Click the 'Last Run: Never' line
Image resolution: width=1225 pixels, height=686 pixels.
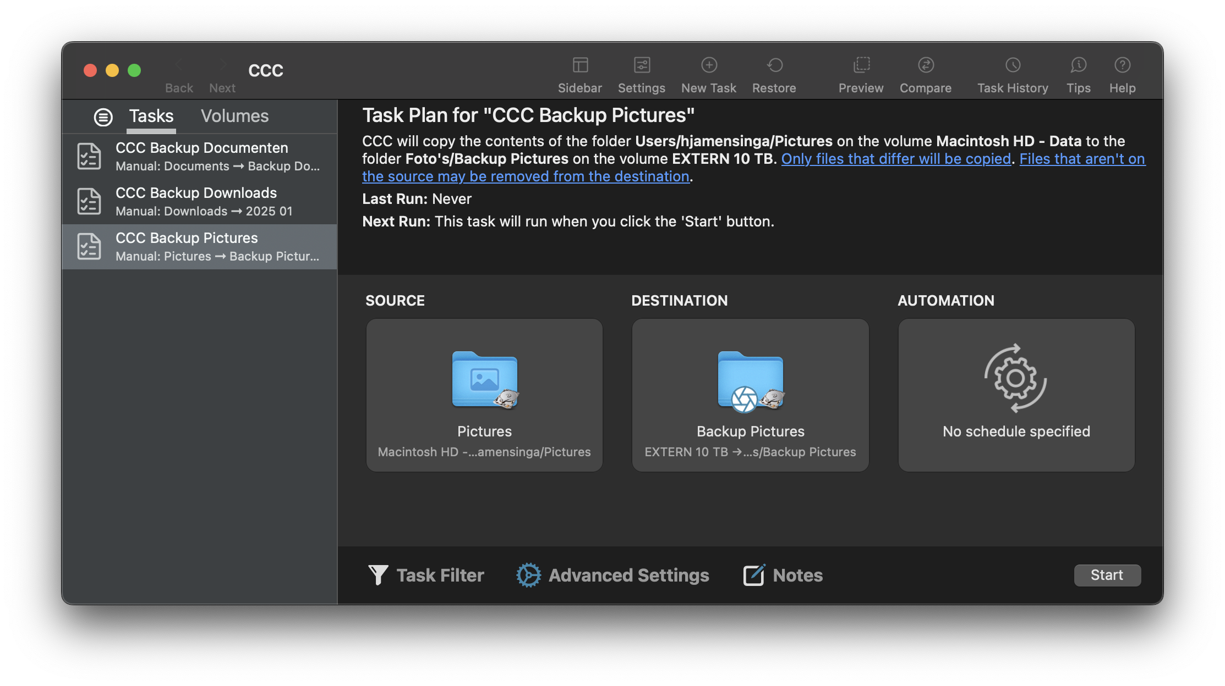click(417, 199)
